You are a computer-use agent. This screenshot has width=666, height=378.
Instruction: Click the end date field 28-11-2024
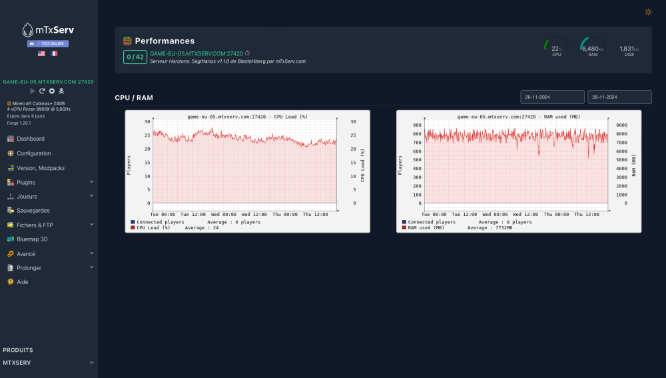619,97
